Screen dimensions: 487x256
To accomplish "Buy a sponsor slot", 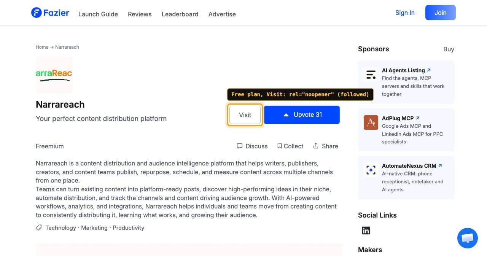I will pyautogui.click(x=449, y=49).
